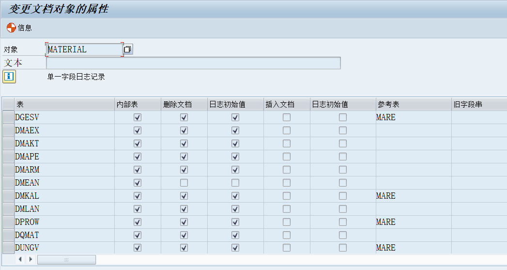
Task: Toggle 删除文档 checkbox for DMAEX
Action: 184,130
